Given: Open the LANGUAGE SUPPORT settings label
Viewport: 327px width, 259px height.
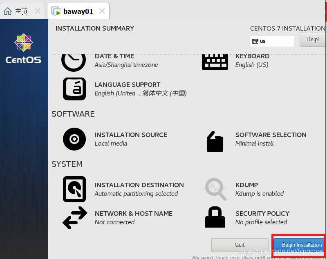Looking at the screenshot, I should point(128,85).
